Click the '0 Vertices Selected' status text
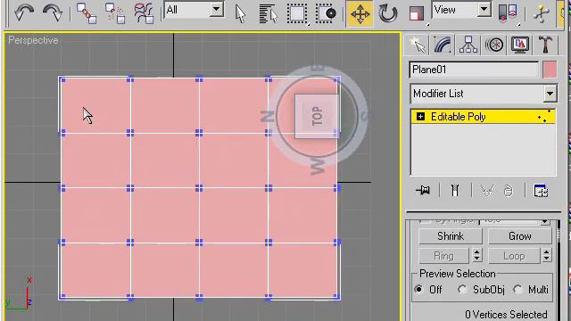This screenshot has width=571, height=321. (506, 314)
